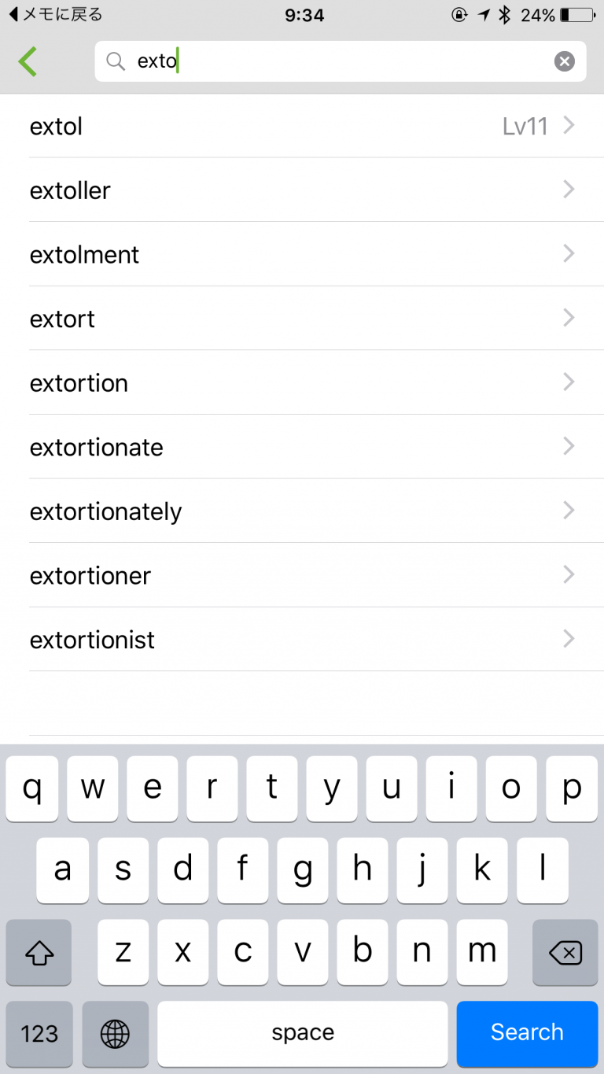Toggle the shift key

pos(39,953)
